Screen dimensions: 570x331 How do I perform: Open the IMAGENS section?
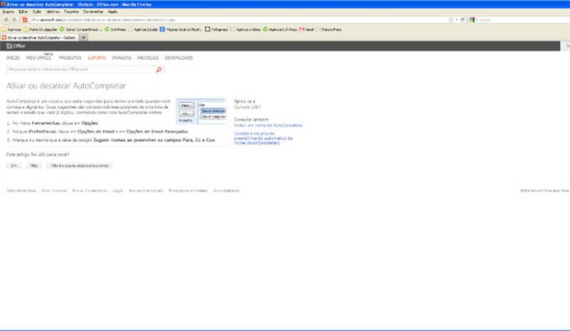click(122, 57)
